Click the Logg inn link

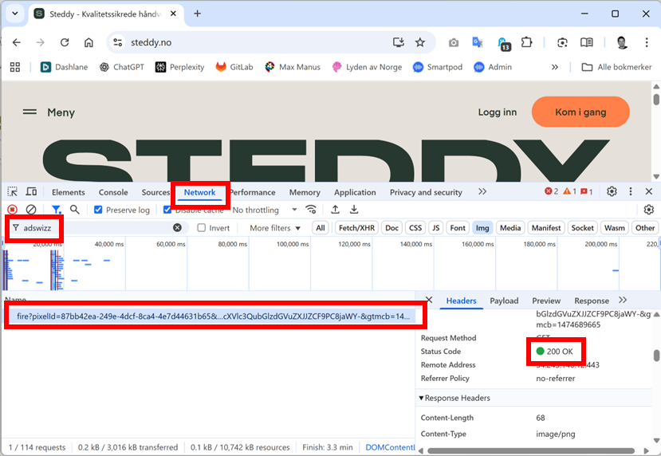coord(498,112)
